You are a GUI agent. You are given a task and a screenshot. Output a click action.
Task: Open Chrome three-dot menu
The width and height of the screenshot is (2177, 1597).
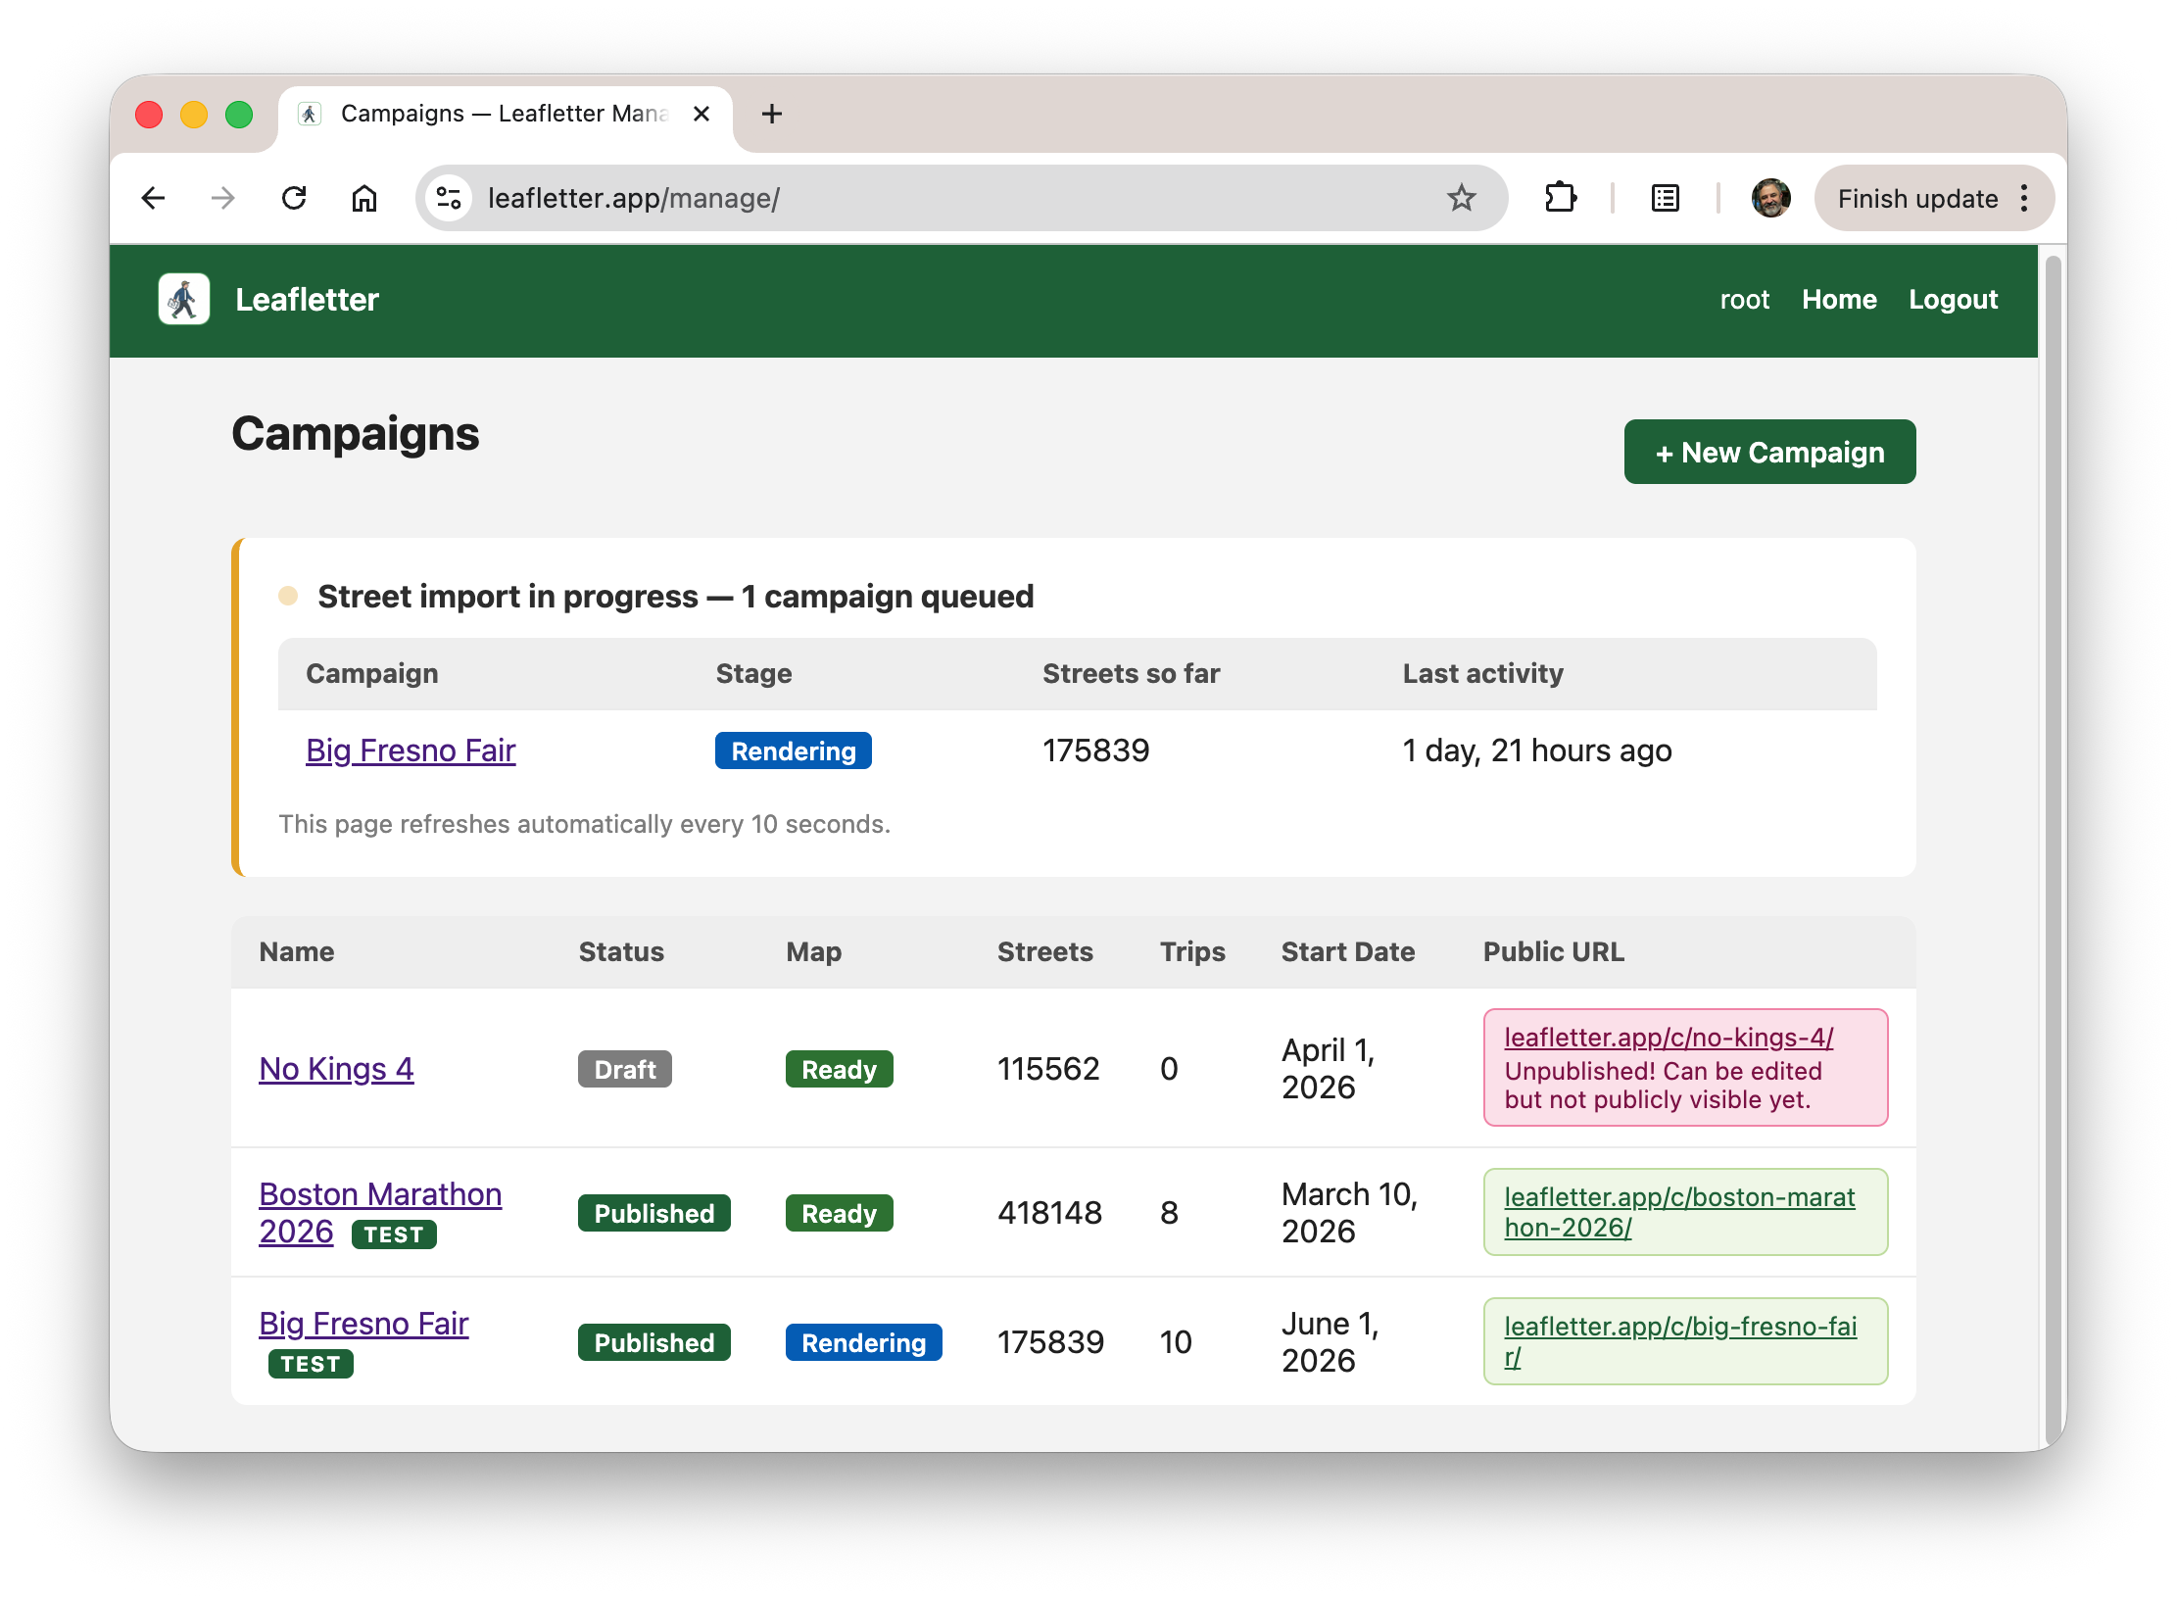point(2024,199)
